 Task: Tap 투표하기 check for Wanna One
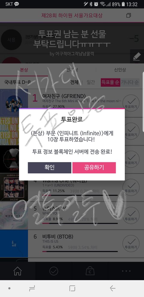(131, 187)
